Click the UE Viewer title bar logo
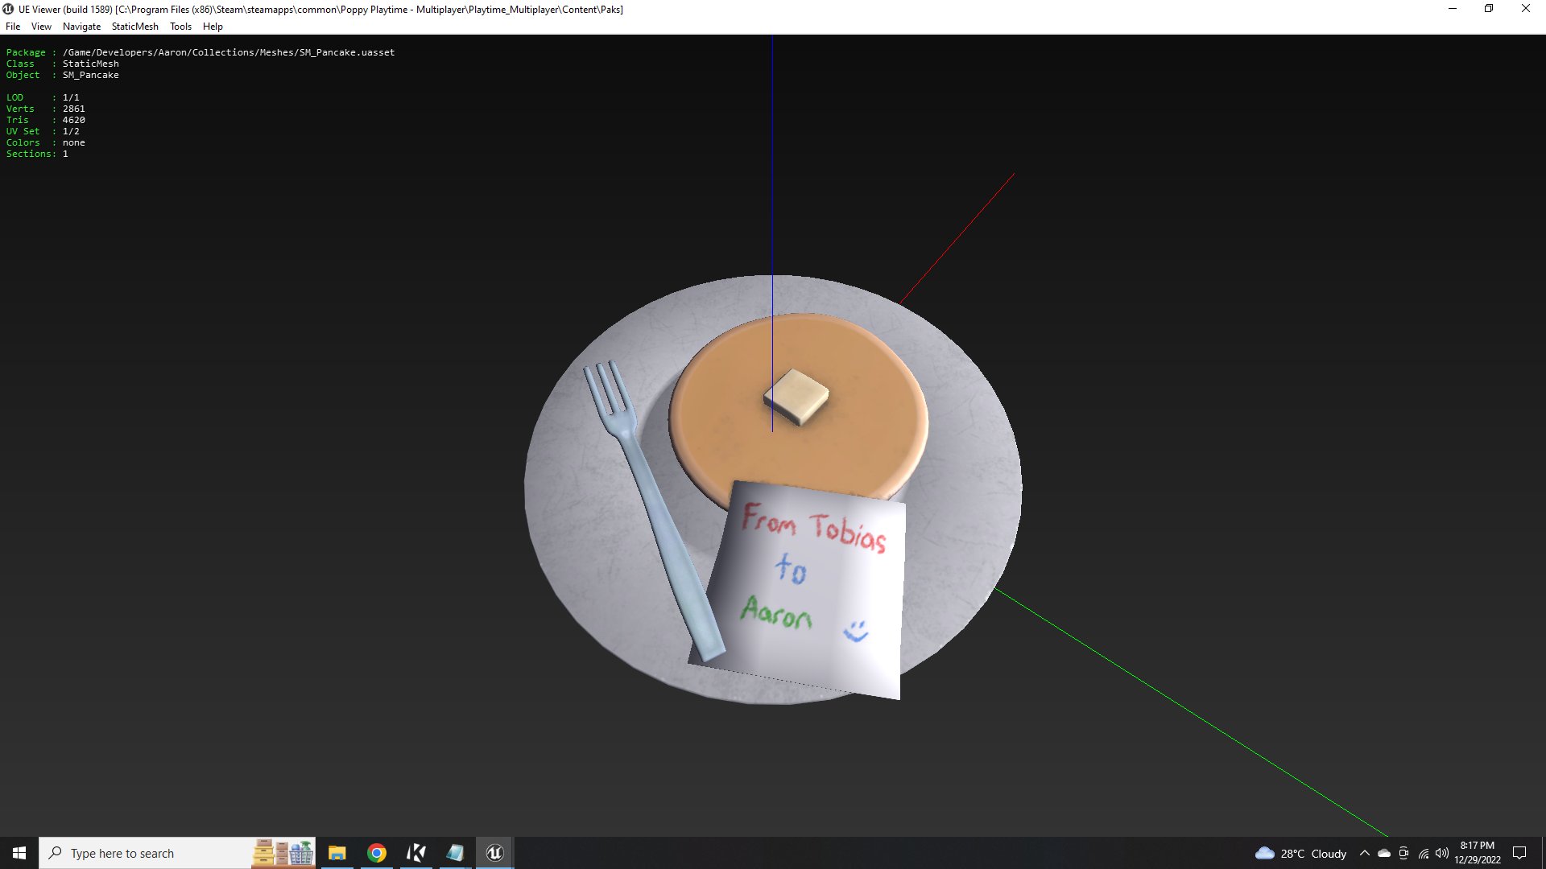Viewport: 1546px width, 869px height. 8,9
